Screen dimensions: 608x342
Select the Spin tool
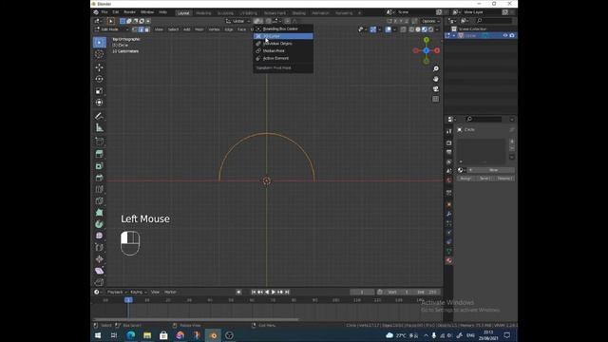tap(99, 224)
